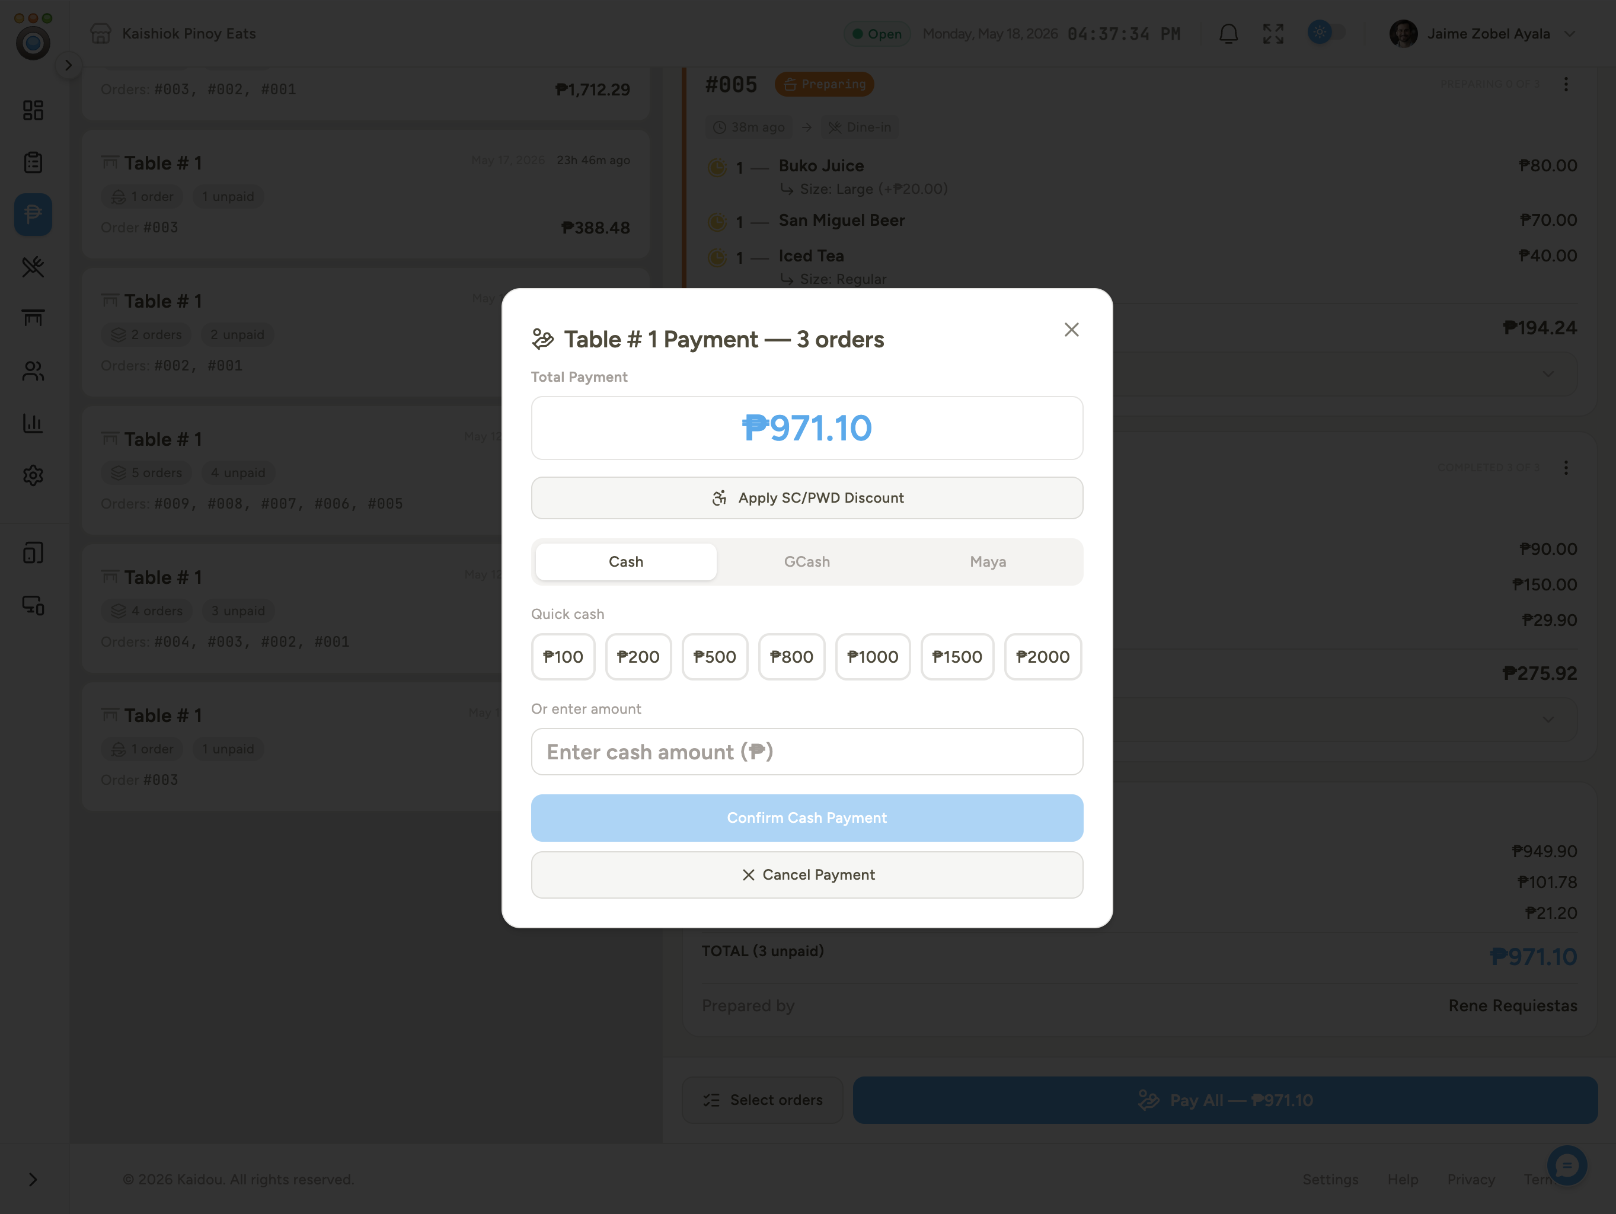The height and width of the screenshot is (1214, 1616).
Task: Expand the dropdown below the ₱275.92 total
Action: pyautogui.click(x=1548, y=720)
